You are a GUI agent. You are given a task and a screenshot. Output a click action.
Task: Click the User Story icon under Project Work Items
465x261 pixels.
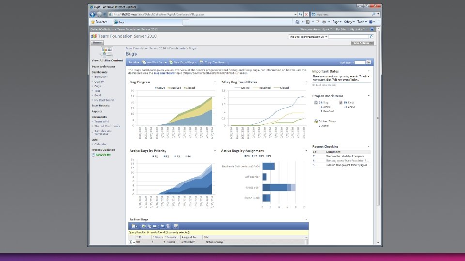[316, 121]
